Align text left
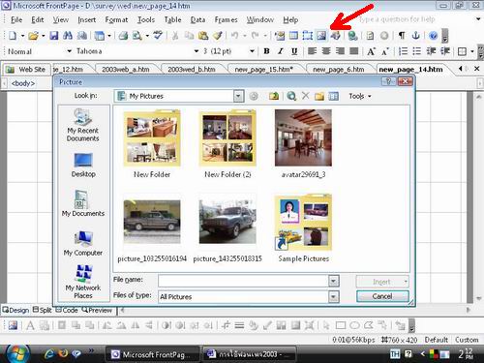 [312, 51]
